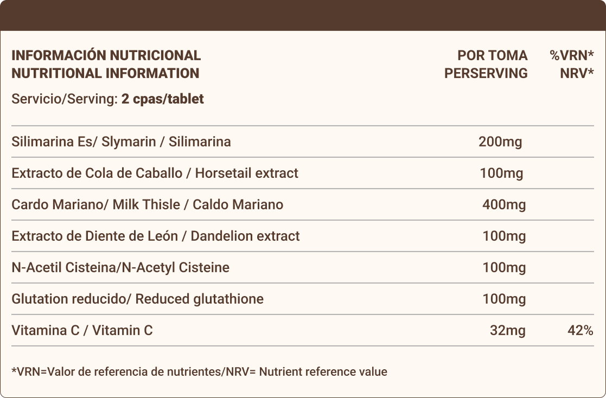The image size is (606, 398).
Task: Select the Silimarina Es / Slymarin row
Action: (x=303, y=142)
